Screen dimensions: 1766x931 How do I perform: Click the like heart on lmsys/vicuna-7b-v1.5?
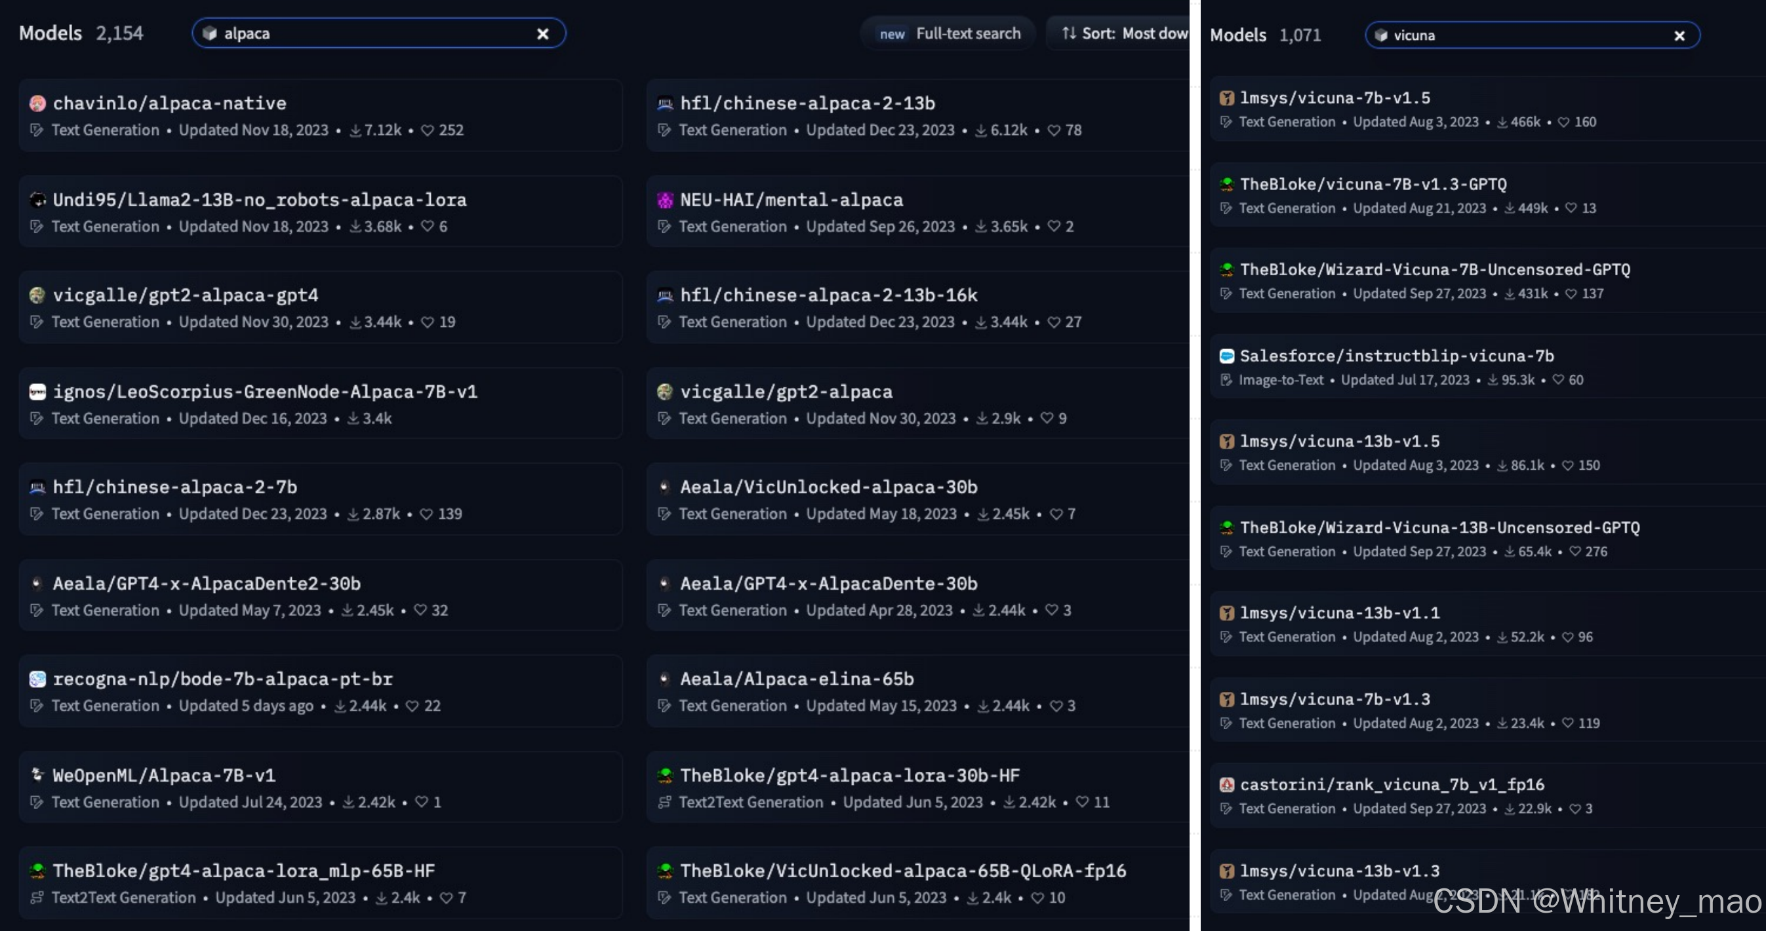(x=1564, y=122)
